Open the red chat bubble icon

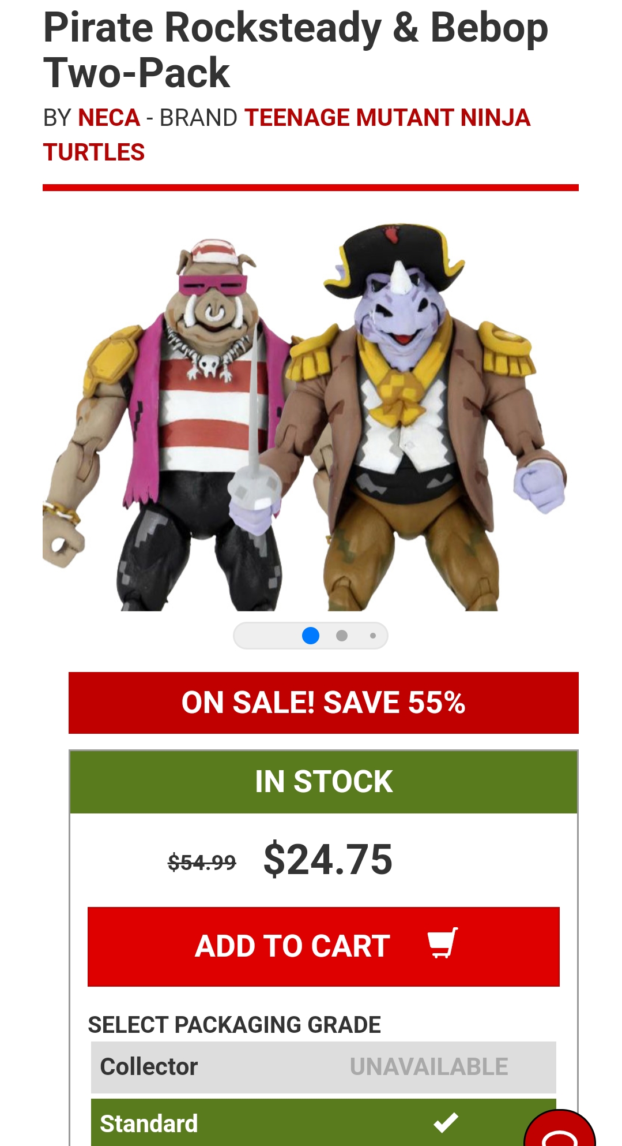coord(560,1128)
